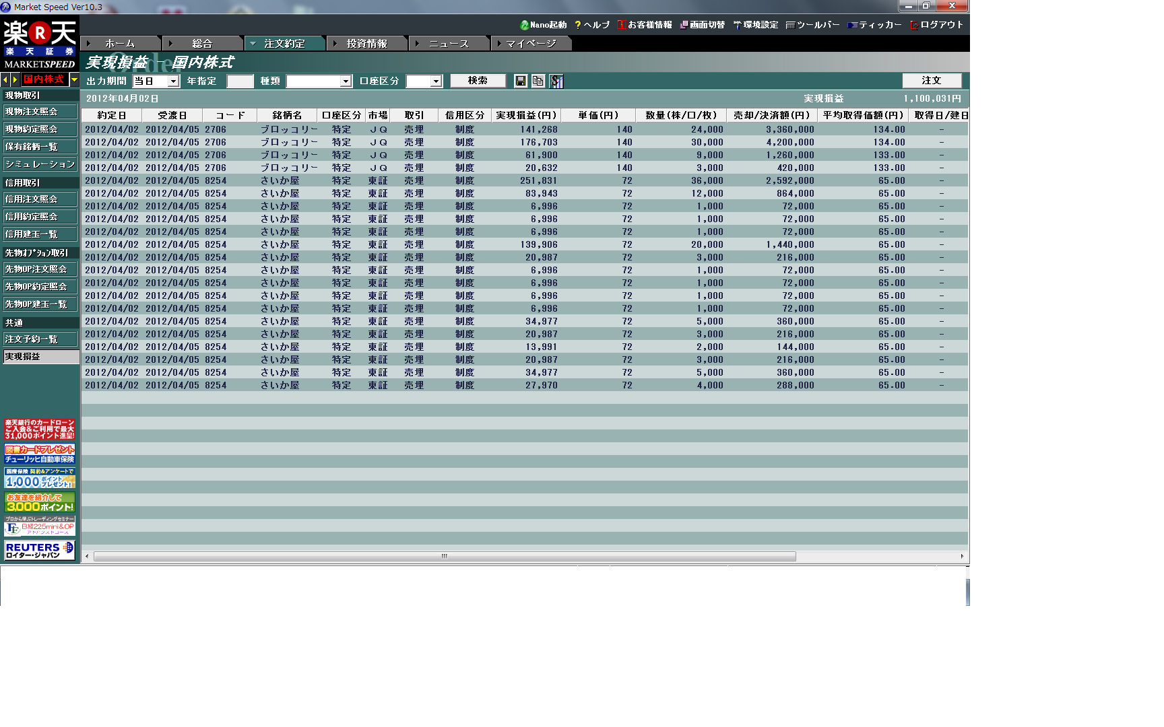Screen dimensions: 1164x727
Task: Click the 楽天証券 MarketSpeed logo
Action: [40, 44]
